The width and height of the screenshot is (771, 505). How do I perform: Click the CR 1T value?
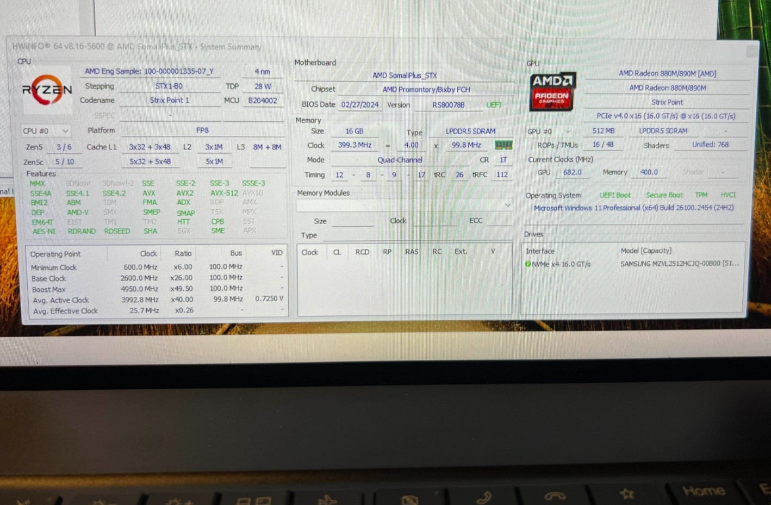pos(503,160)
